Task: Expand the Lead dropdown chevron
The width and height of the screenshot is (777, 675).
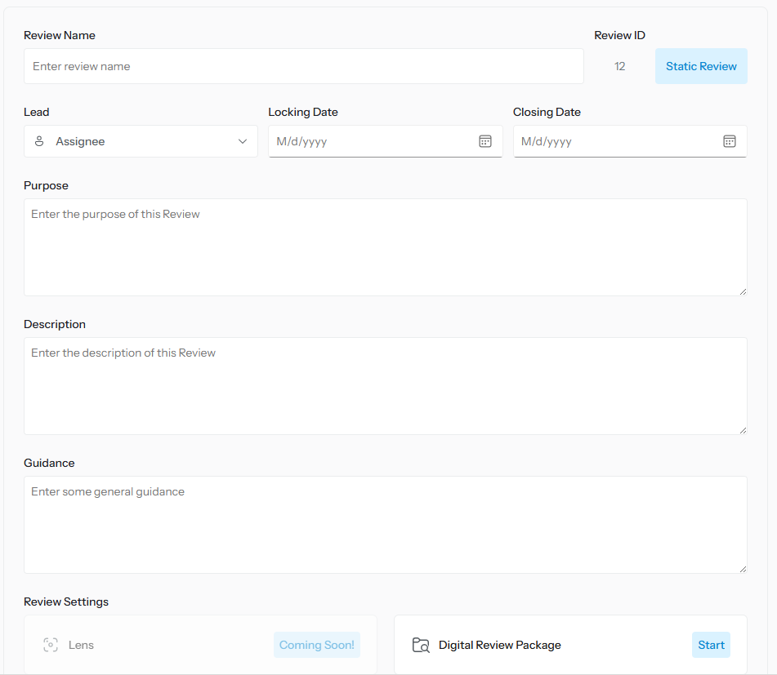Action: 243,141
